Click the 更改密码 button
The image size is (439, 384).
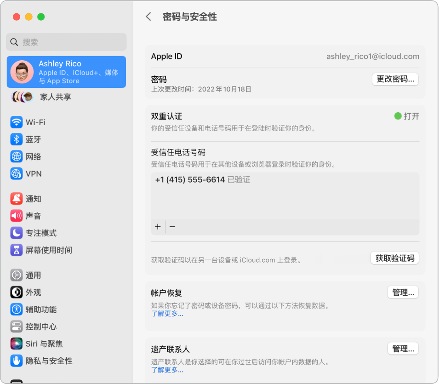click(x=395, y=79)
